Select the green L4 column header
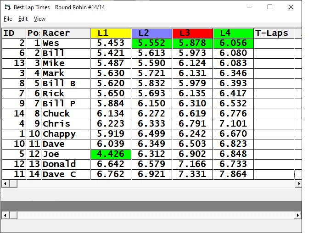 (x=233, y=33)
